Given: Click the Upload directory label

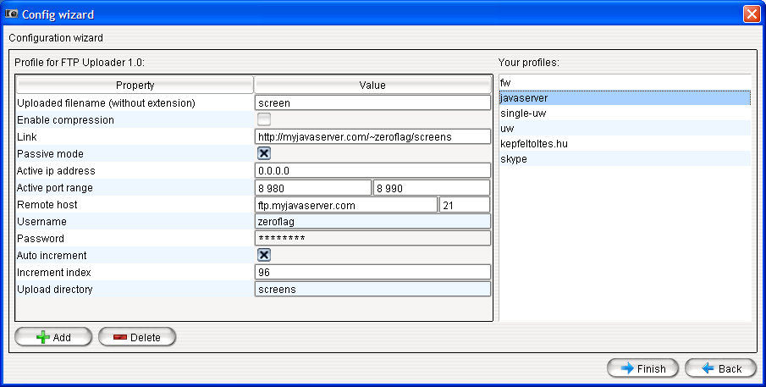Looking at the screenshot, I should coord(55,290).
